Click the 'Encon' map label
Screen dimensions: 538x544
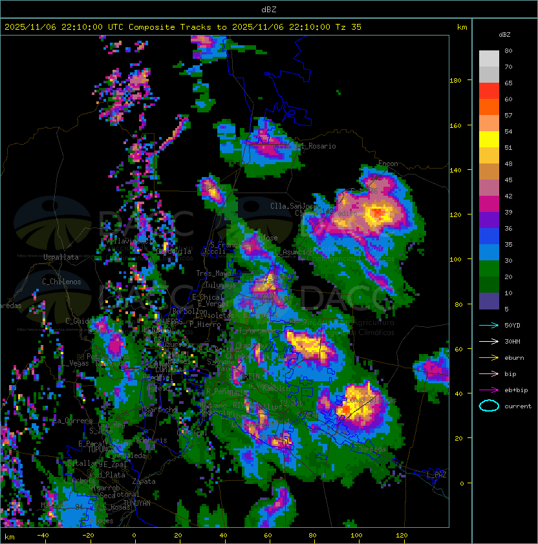(388, 163)
